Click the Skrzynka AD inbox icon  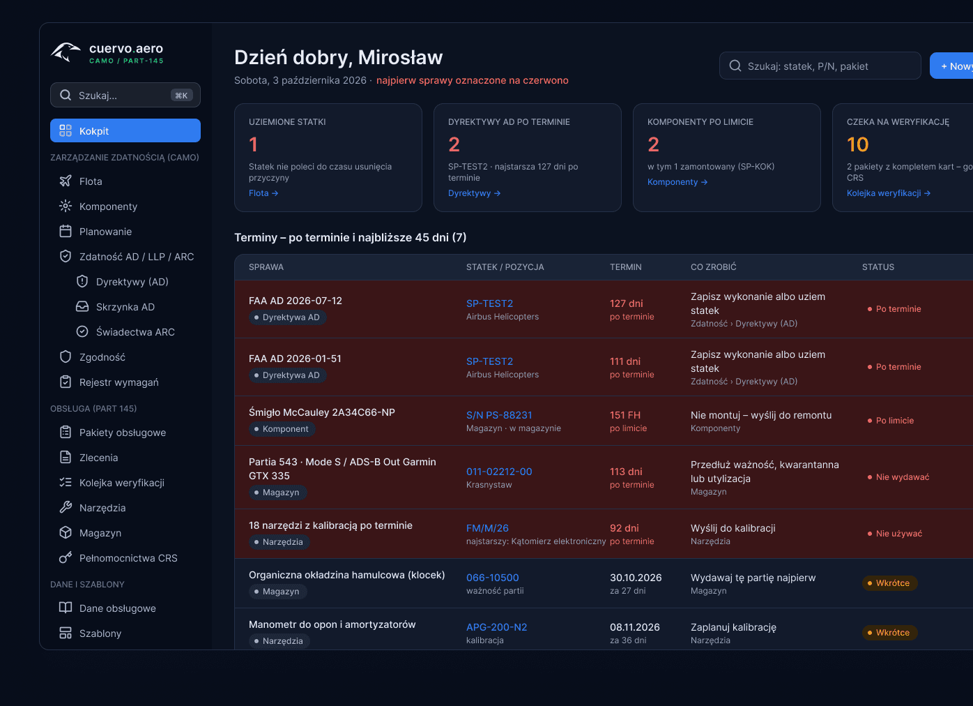point(82,306)
